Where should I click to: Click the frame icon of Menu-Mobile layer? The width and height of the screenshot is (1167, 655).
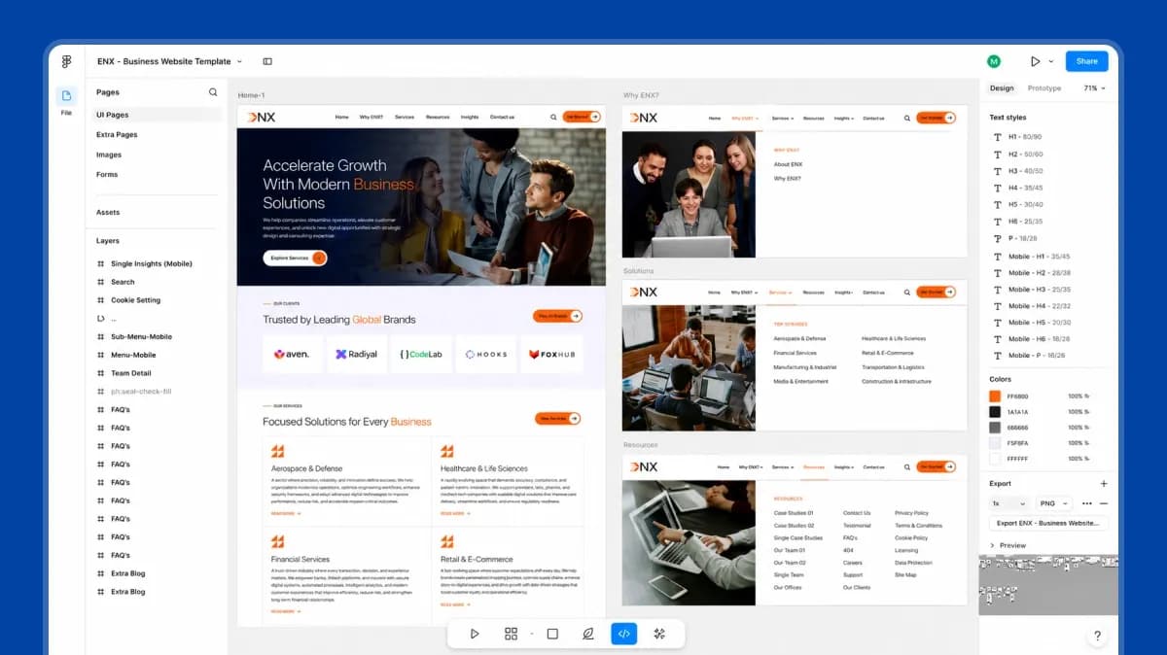point(101,355)
